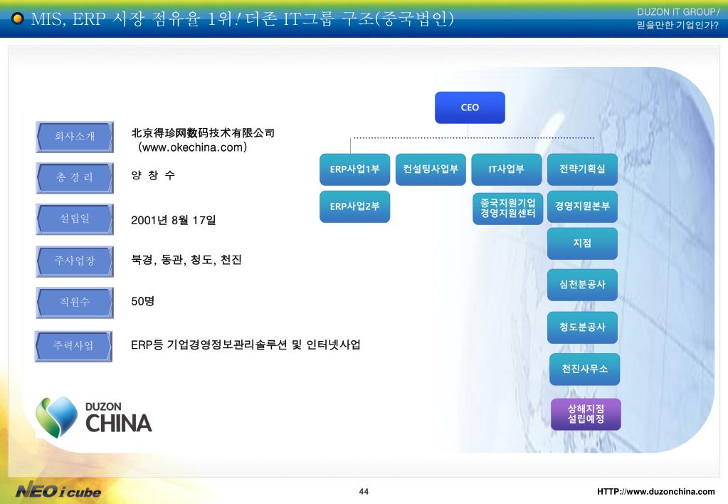Screen dimensions: 728x504
Task: Select the ERP사업2부 box
Action: pyautogui.click(x=354, y=206)
